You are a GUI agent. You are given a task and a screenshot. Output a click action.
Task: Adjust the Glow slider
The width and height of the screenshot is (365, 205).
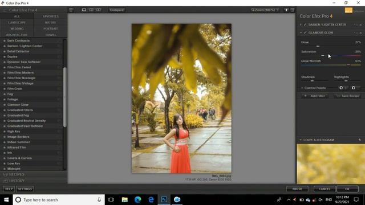(x=318, y=46)
